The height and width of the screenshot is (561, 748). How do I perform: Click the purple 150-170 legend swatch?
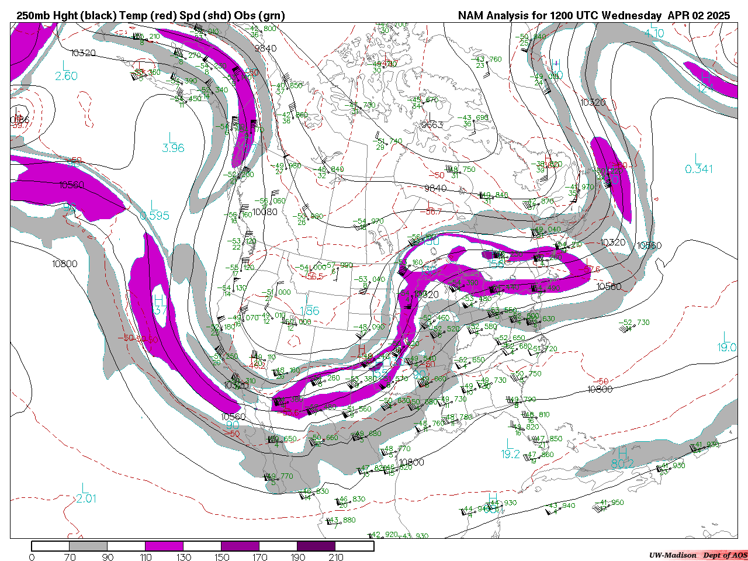coord(240,546)
